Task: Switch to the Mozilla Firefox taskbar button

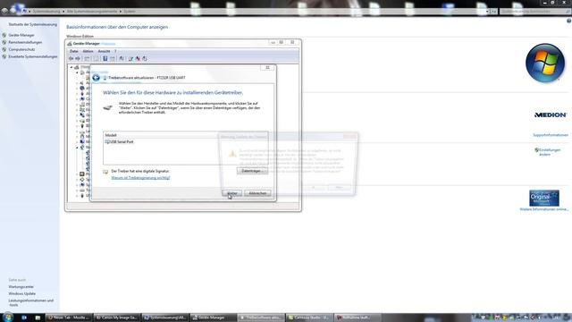Action: (69, 318)
